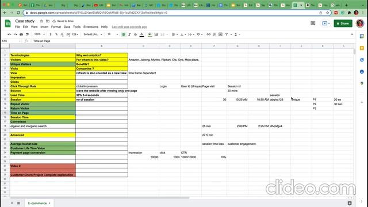
Task: Open the File menu
Action: [x=18, y=27]
